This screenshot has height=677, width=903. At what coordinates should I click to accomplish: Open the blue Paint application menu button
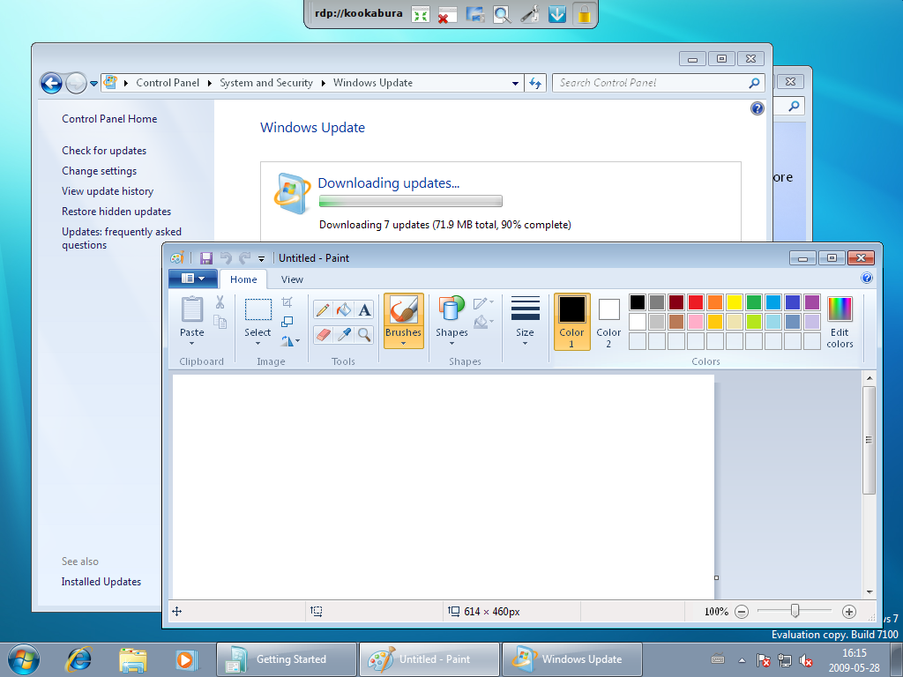pyautogui.click(x=193, y=279)
